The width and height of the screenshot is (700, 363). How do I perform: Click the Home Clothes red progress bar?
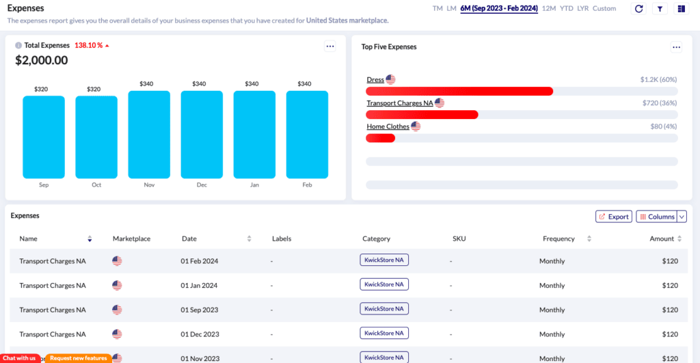click(x=380, y=138)
